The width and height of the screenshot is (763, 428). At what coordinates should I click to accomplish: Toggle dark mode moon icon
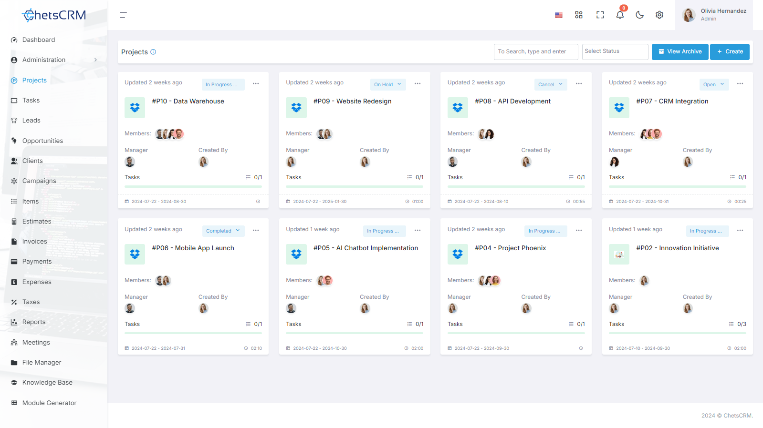[640, 15]
